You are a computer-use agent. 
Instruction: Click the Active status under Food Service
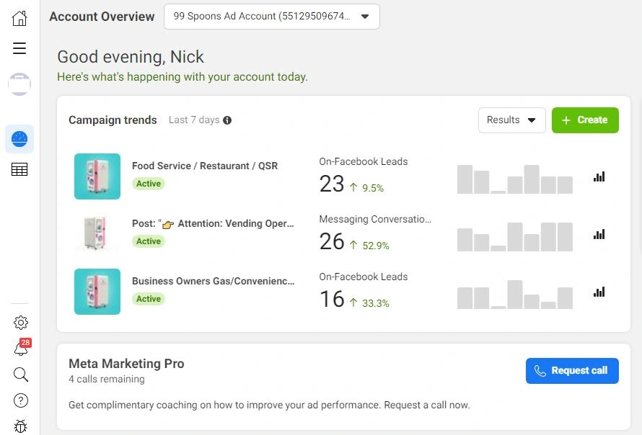tap(148, 184)
